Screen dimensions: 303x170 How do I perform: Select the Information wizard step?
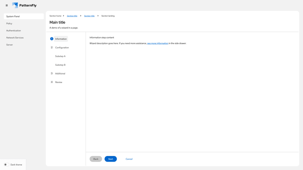coord(61,39)
